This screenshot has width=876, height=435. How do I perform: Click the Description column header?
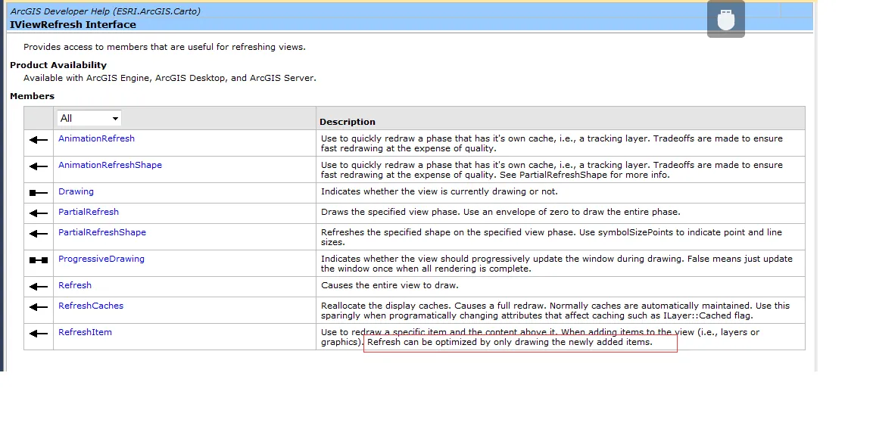(348, 122)
